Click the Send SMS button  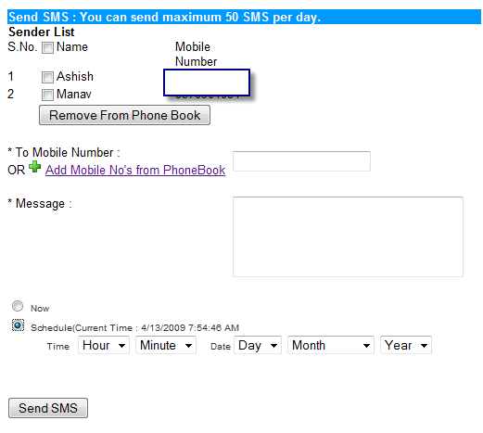pos(48,408)
